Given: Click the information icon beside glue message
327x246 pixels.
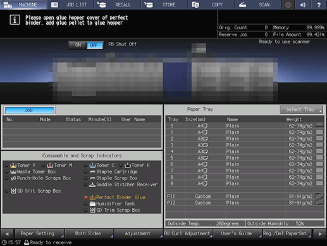Looking at the screenshot, I should tap(15, 20).
